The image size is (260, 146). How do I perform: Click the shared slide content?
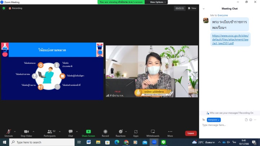point(52,71)
